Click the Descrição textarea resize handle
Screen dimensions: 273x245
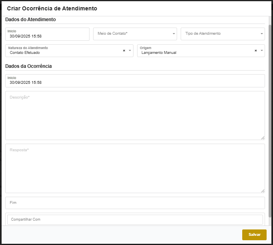[x=263, y=138]
